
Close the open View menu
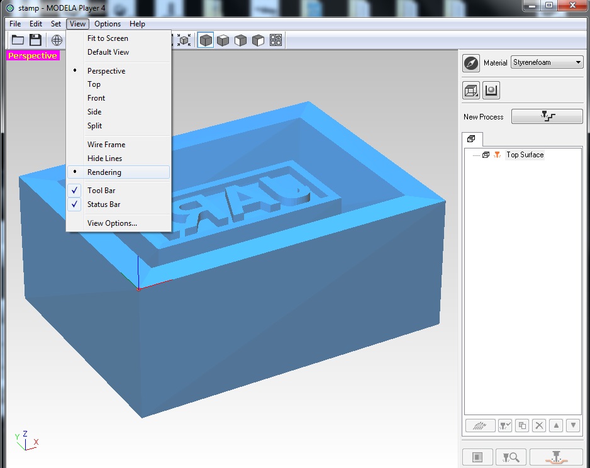tap(77, 24)
